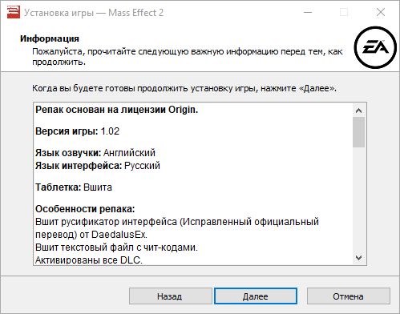Click the 'Особенности репака:' heading

(x=85, y=209)
